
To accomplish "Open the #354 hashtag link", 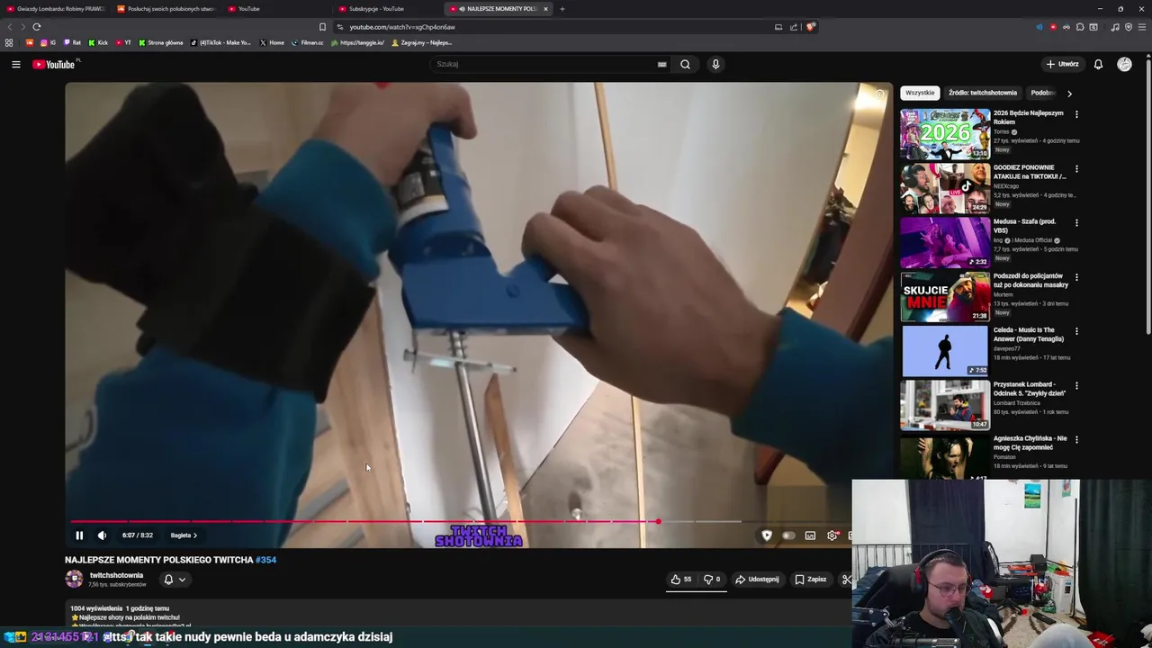I will pos(265,560).
